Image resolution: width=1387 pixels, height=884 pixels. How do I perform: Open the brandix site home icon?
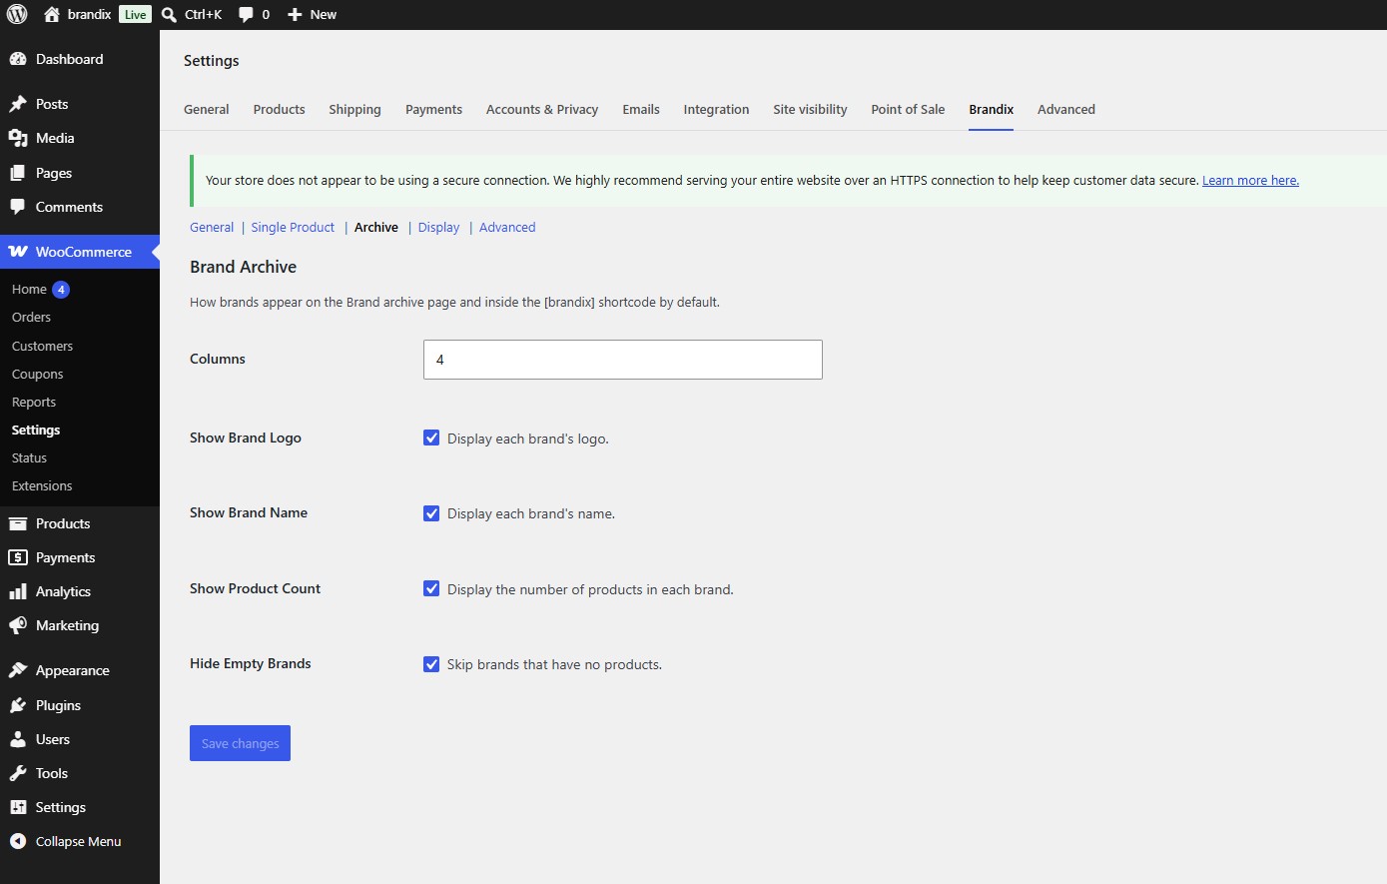(52, 14)
